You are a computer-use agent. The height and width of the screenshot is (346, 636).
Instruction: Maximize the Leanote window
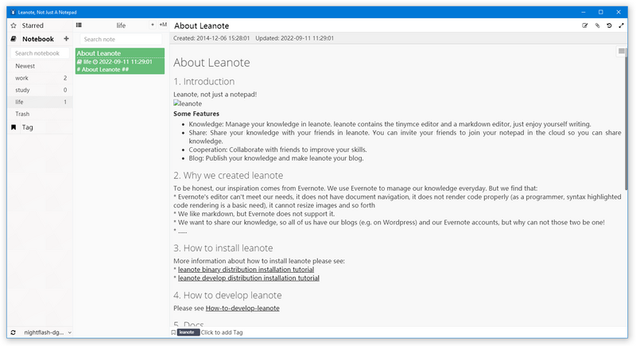click(601, 12)
